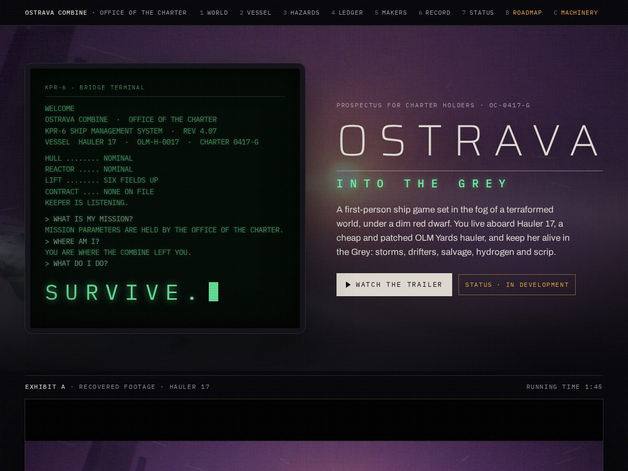Click HULL ........ NOMINAL status line
The image size is (628, 471).
tap(89, 158)
